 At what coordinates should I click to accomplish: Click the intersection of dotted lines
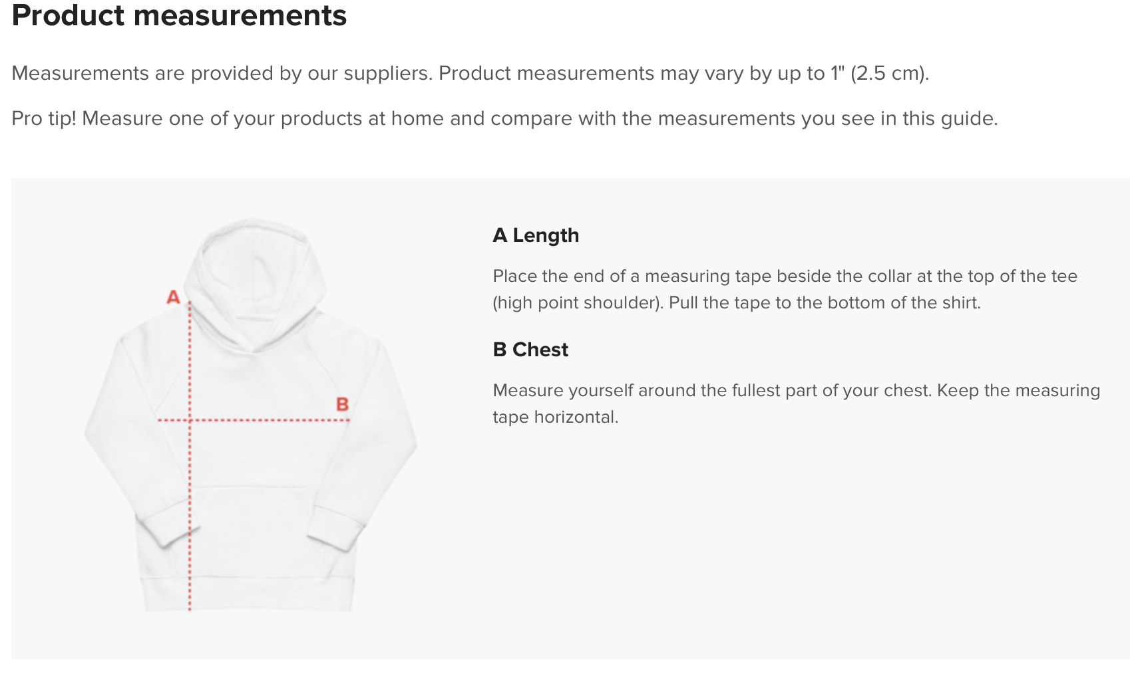[190, 420]
